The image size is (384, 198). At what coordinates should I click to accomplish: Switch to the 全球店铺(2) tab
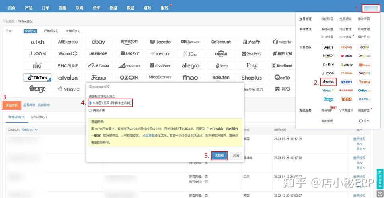tap(39, 117)
